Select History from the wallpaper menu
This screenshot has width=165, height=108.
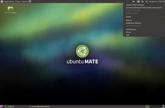(x=129, y=20)
